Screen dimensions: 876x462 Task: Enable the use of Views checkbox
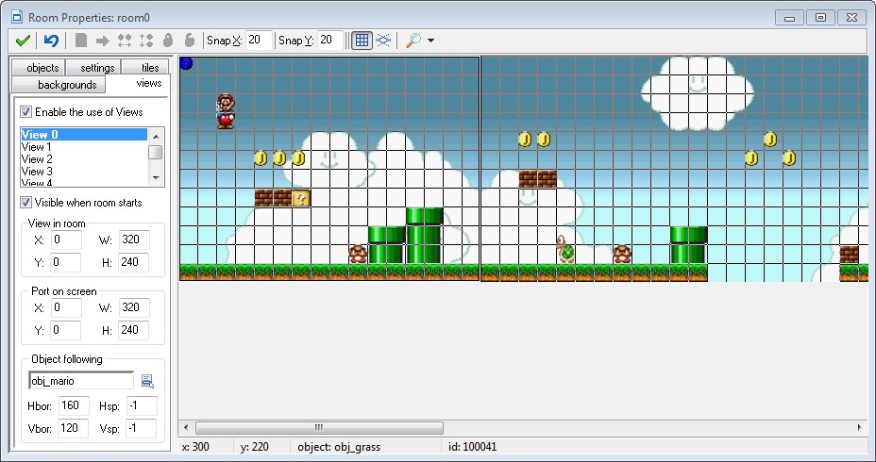click(25, 111)
